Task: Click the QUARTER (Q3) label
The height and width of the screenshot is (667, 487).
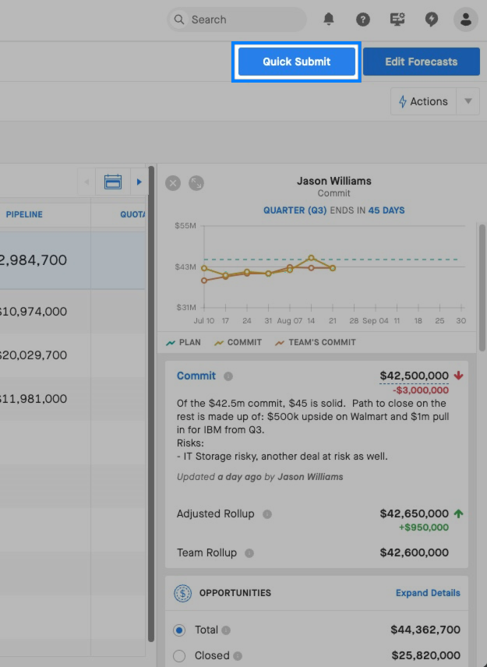Action: (295, 210)
